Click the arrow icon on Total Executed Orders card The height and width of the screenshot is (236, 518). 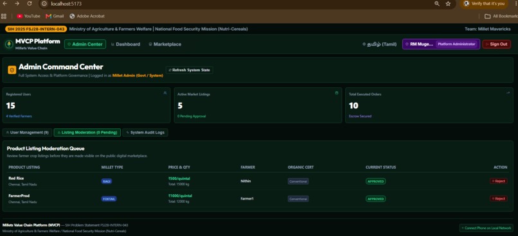click(x=508, y=93)
